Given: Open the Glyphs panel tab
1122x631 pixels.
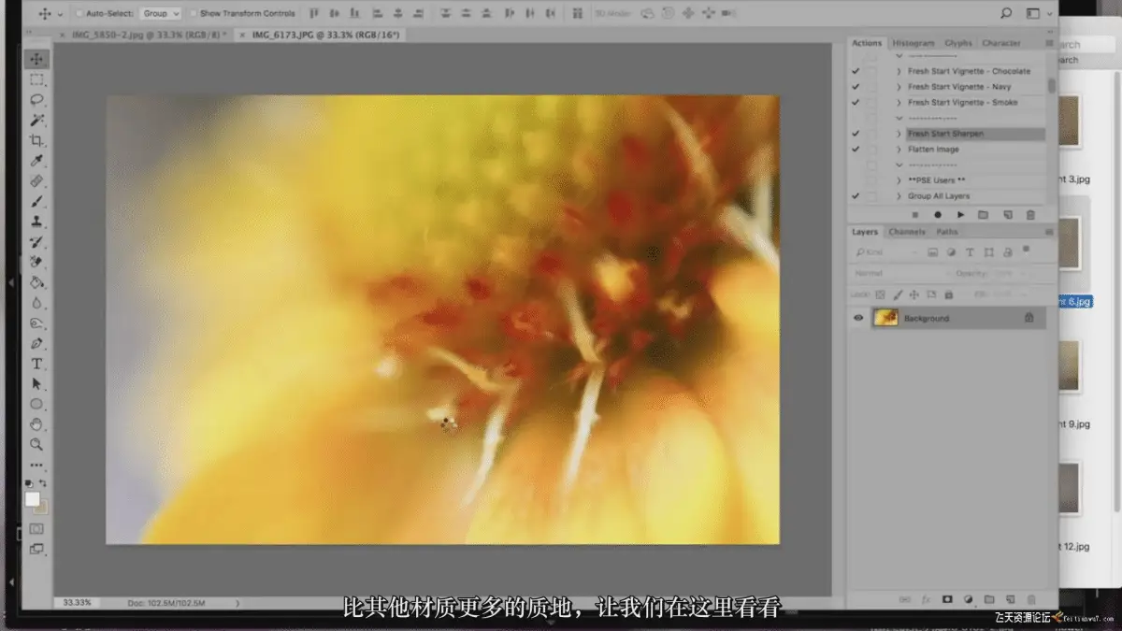Looking at the screenshot, I should 958,43.
